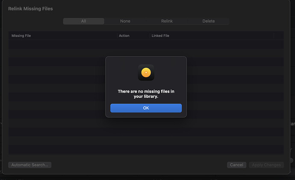Screen dimensions: 295x180
Task: Start Automatic Search for missing files
Action: point(29,165)
